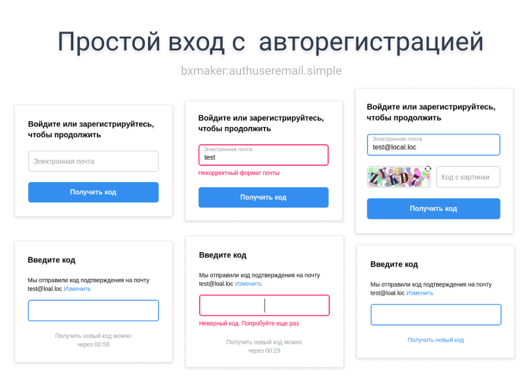Click the captcha refresh icon

pos(428,169)
